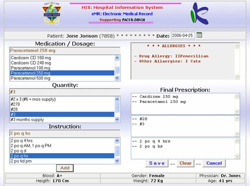Click the prescription medications box scroll down arrow
The height and width of the screenshot is (186, 250).
pos(237,111)
